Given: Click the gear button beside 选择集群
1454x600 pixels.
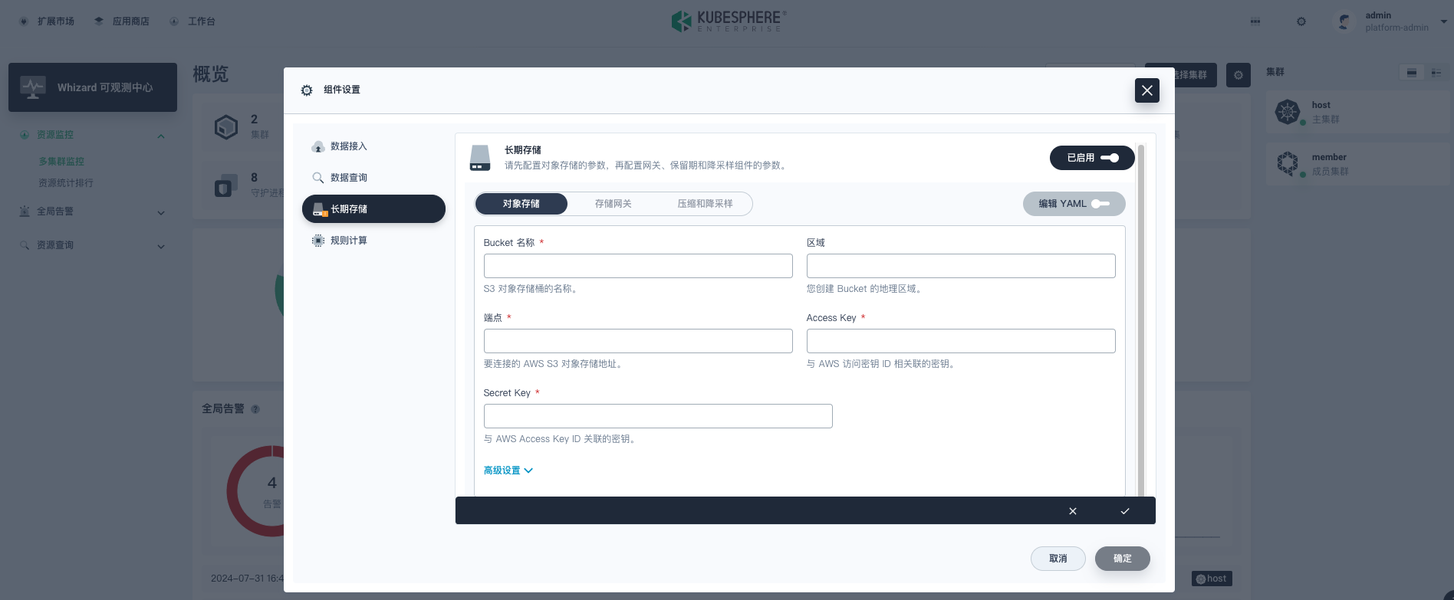Looking at the screenshot, I should [x=1239, y=75].
